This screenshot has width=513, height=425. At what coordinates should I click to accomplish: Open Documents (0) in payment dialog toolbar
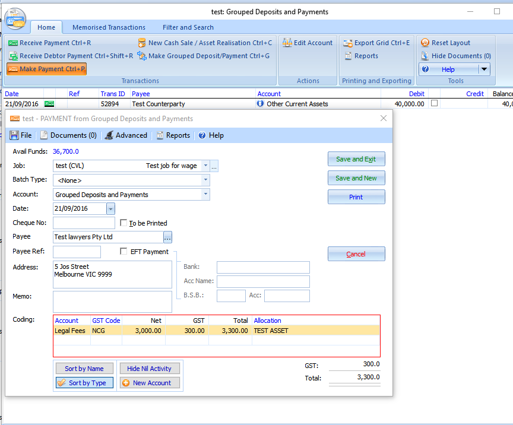tap(68, 135)
